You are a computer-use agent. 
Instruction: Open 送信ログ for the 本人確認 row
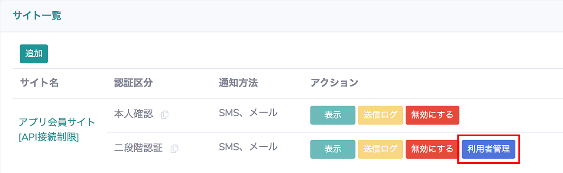pyautogui.click(x=380, y=115)
